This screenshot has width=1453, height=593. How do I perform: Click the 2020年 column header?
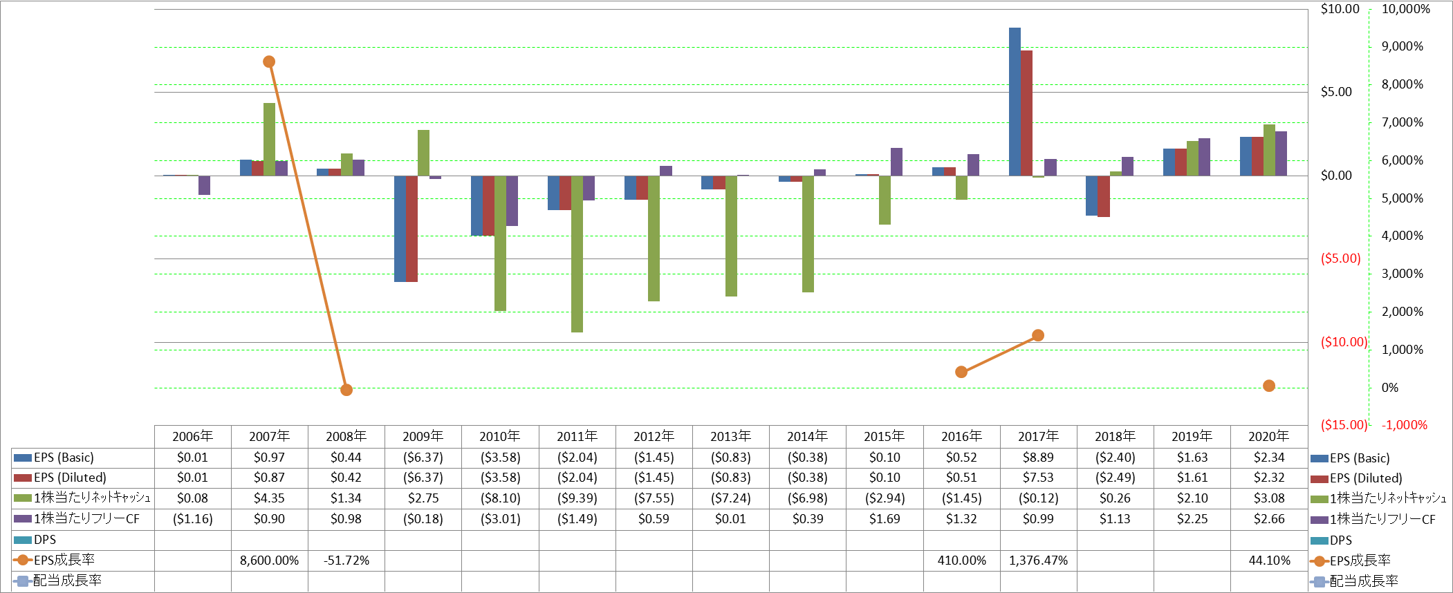click(x=1269, y=437)
